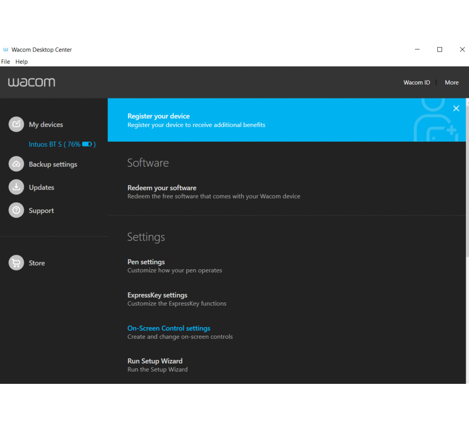Minimize the Wacom Desktop Center window
The image size is (469, 428).
tap(417, 49)
